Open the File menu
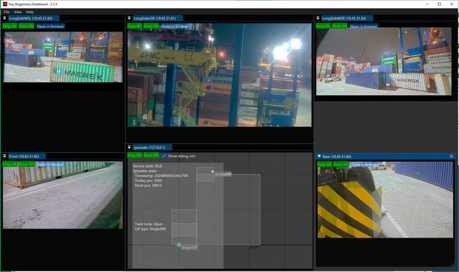Screen dimensions: 459x272 click(6, 12)
